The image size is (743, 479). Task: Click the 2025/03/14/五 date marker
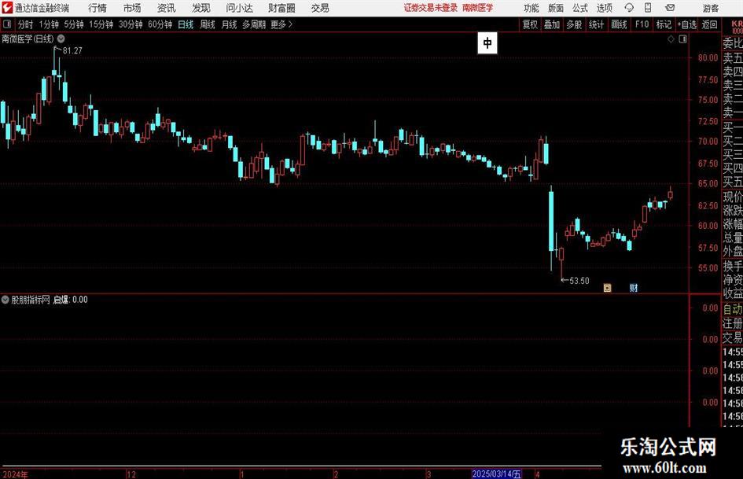(x=497, y=473)
